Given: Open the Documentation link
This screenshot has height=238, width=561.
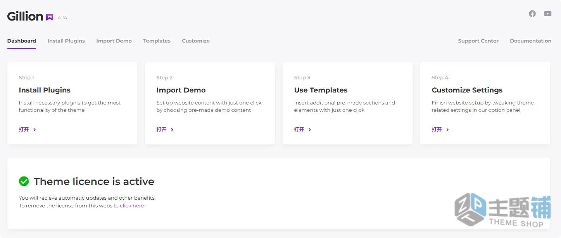Looking at the screenshot, I should [x=530, y=41].
